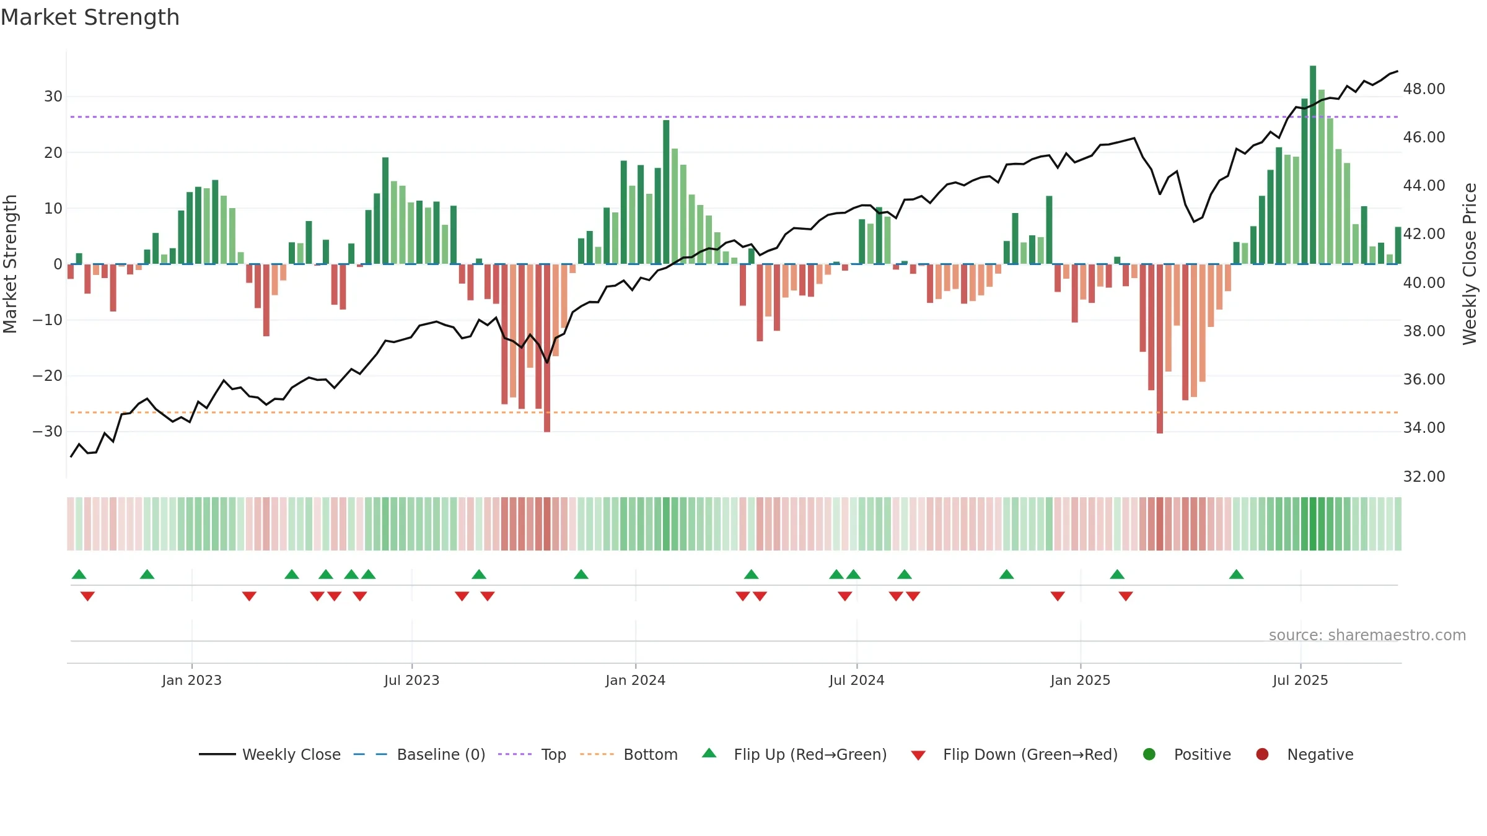1487x836 pixels.
Task: Click the purple dotted Top line sample in legend
Action: pos(515,754)
